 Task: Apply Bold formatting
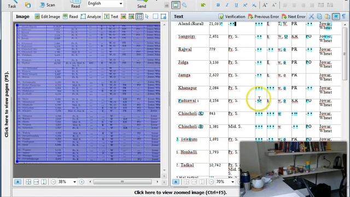pos(218,5)
